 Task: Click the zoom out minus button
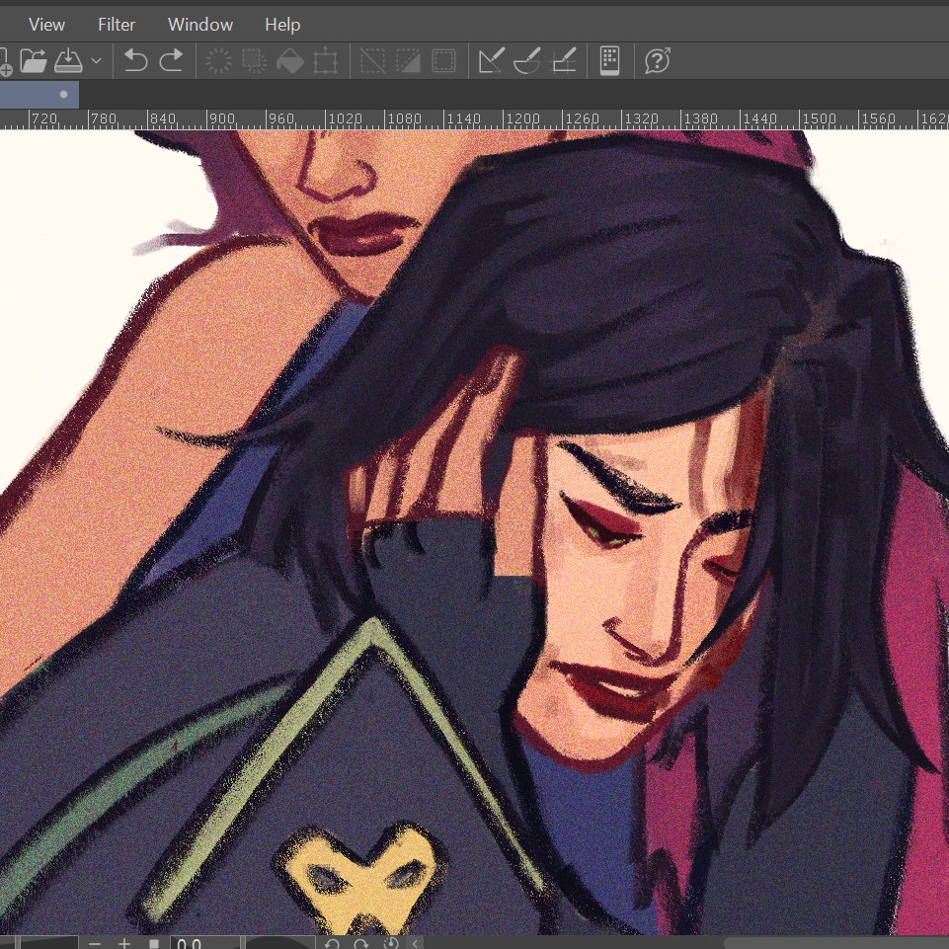[x=95, y=943]
